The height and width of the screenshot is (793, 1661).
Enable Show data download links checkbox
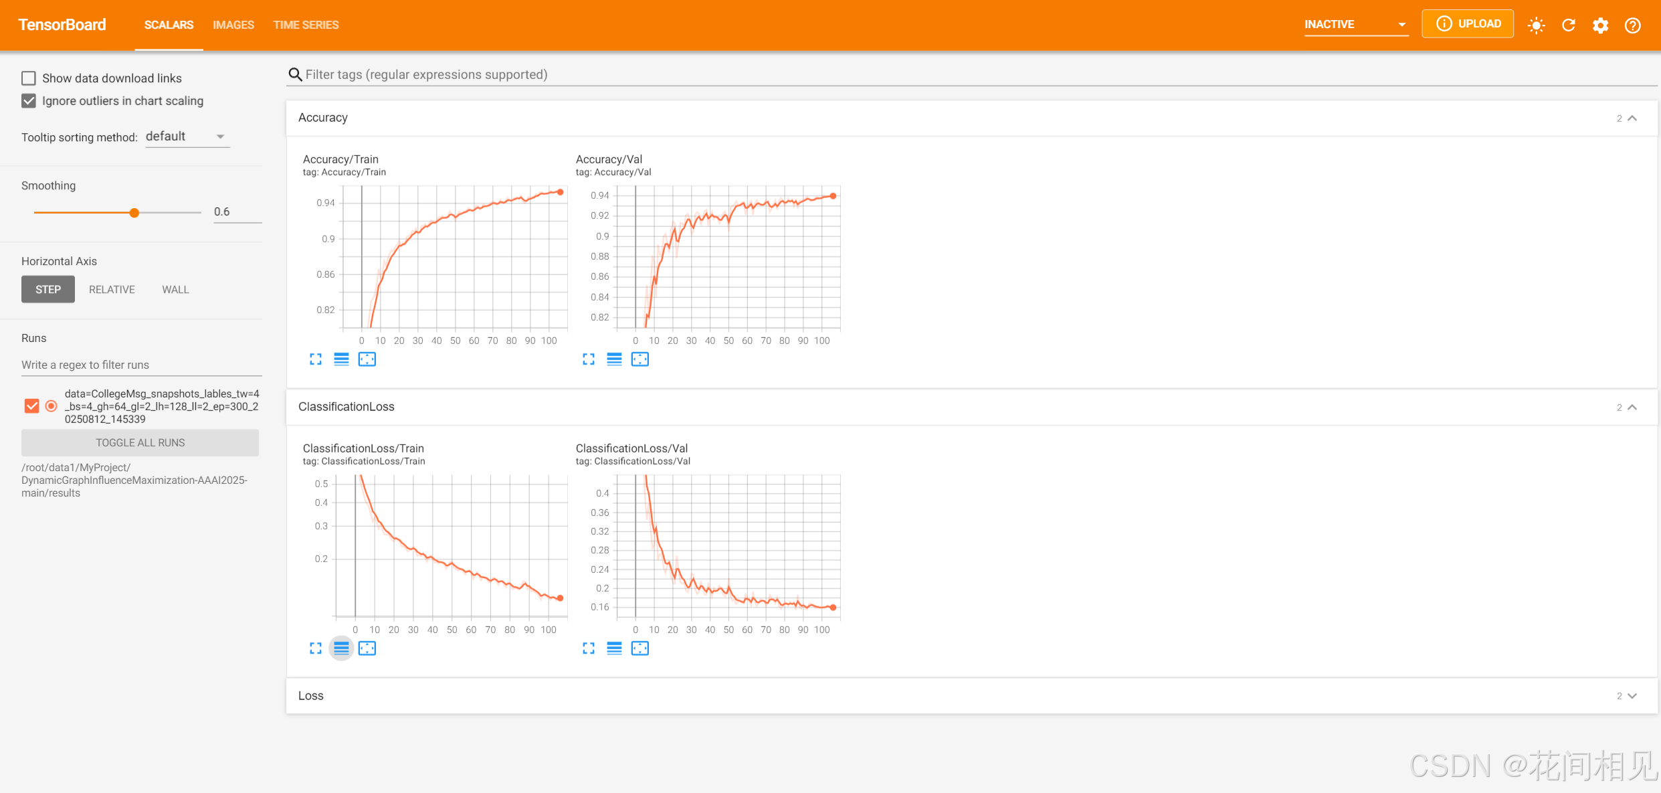29,78
